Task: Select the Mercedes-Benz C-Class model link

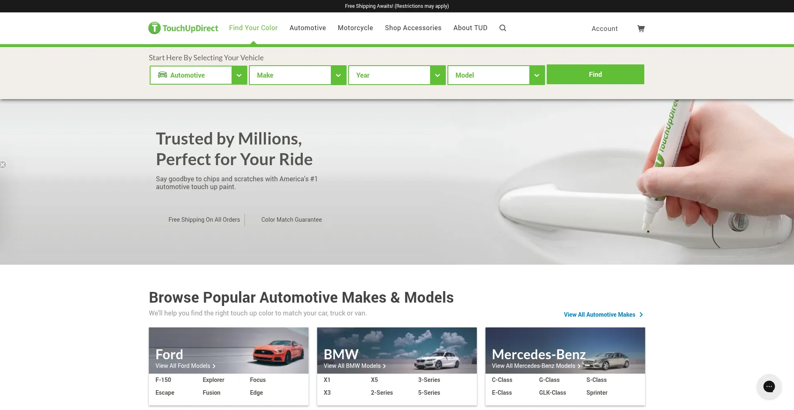Action: [x=502, y=380]
